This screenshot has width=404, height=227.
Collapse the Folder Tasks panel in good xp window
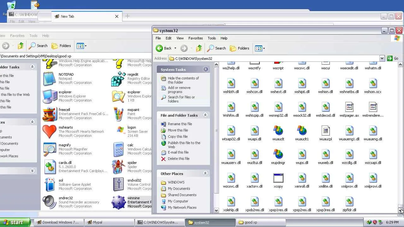click(x=32, y=67)
